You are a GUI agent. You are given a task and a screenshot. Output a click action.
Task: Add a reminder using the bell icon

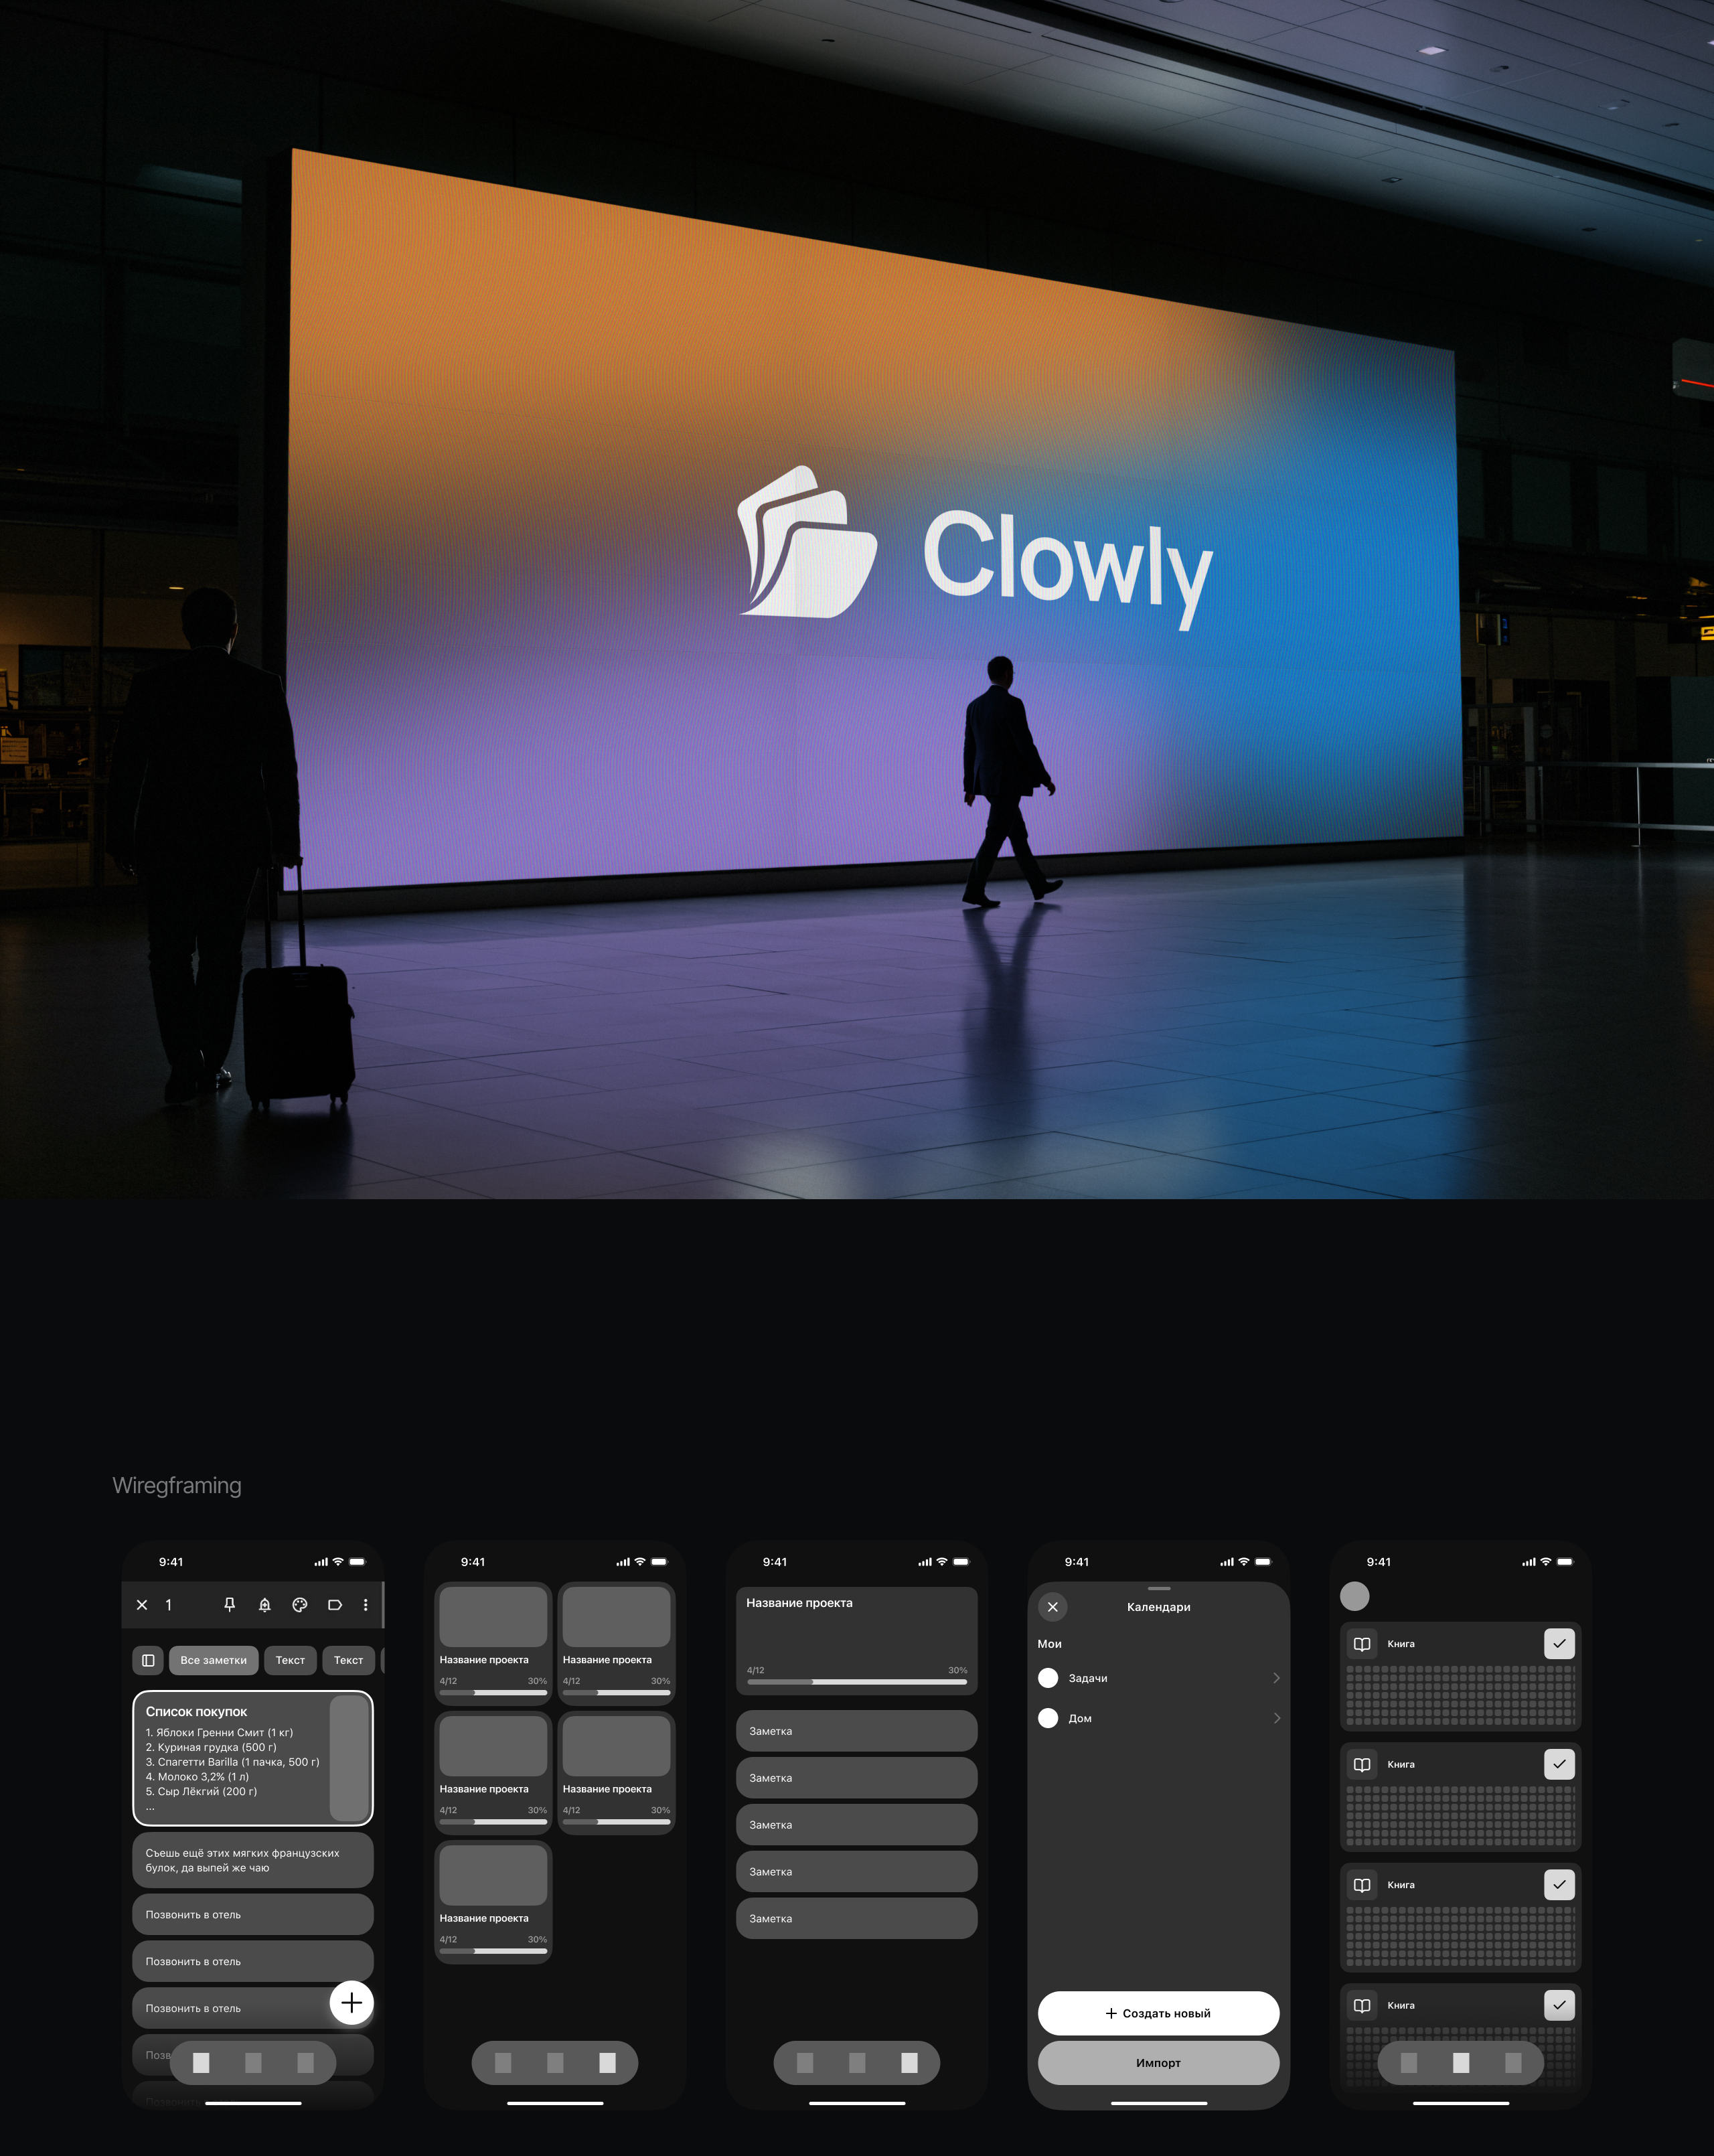coord(265,1604)
